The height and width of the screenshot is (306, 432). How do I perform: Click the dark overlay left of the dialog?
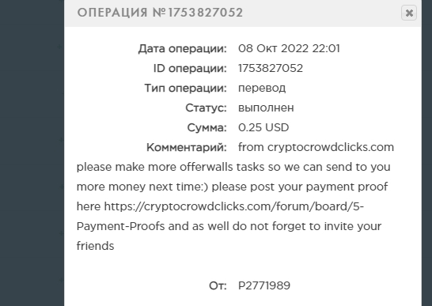pyautogui.click(x=32, y=153)
